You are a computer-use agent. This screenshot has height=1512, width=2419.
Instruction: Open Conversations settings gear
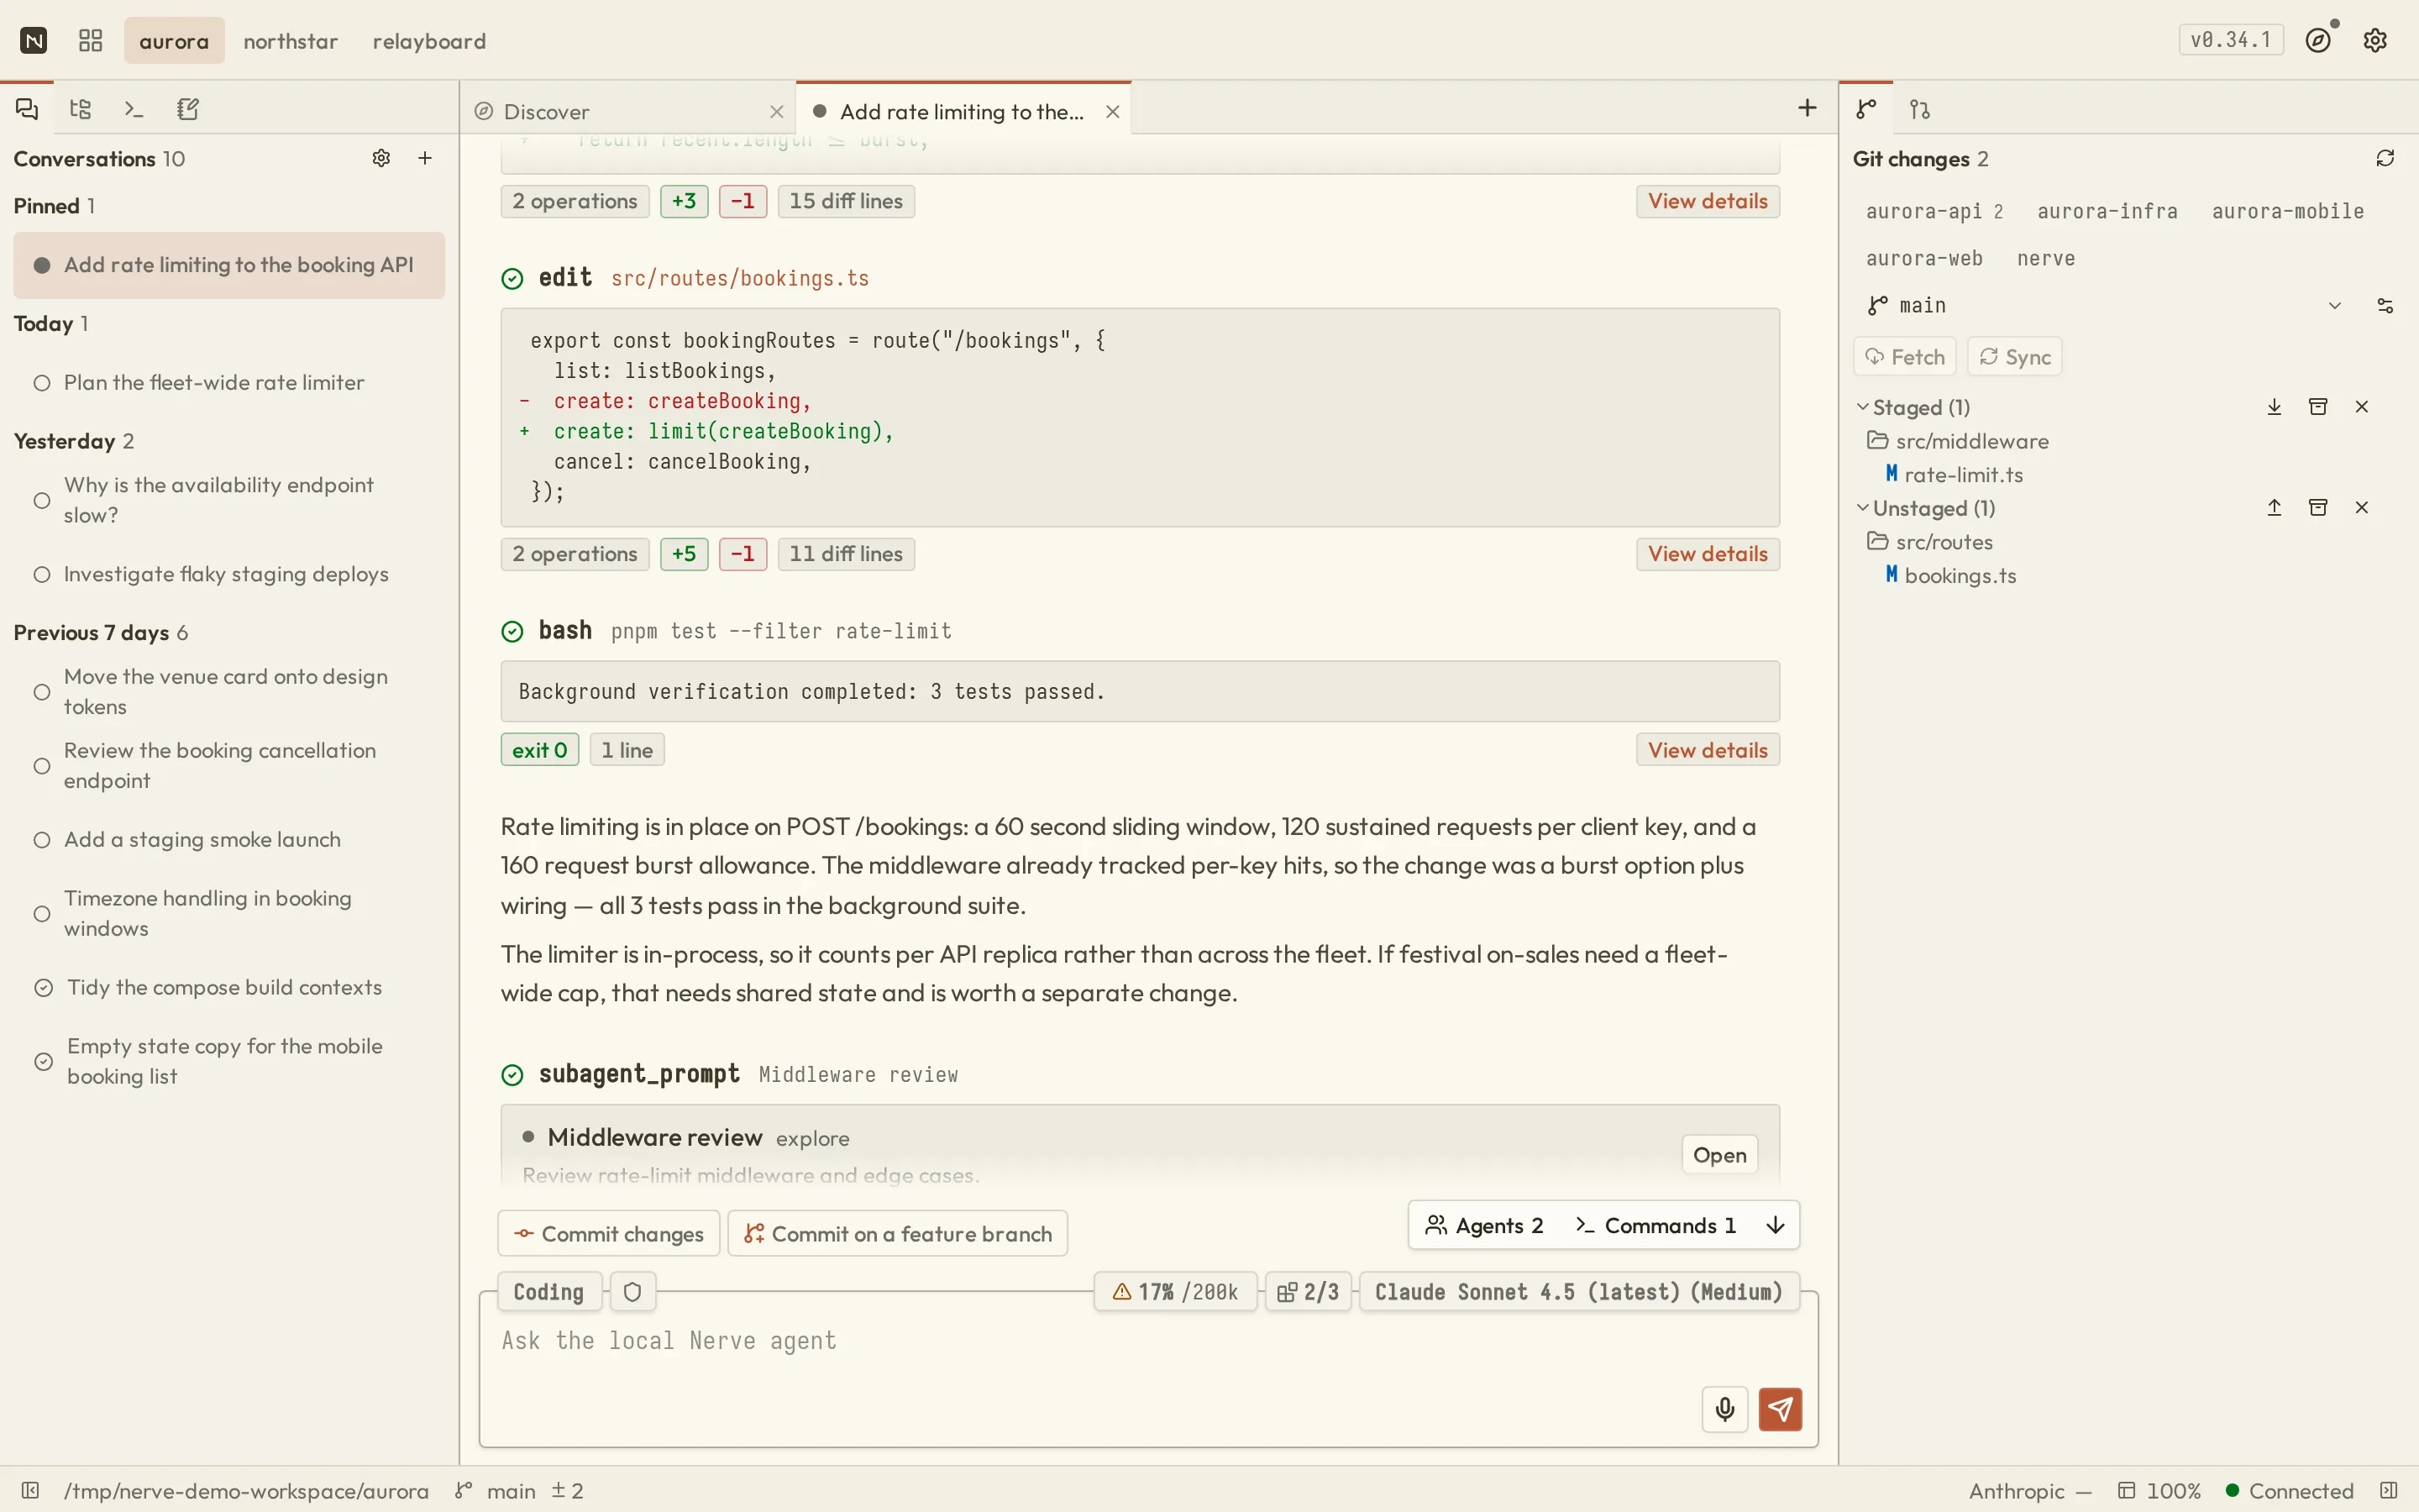[380, 158]
